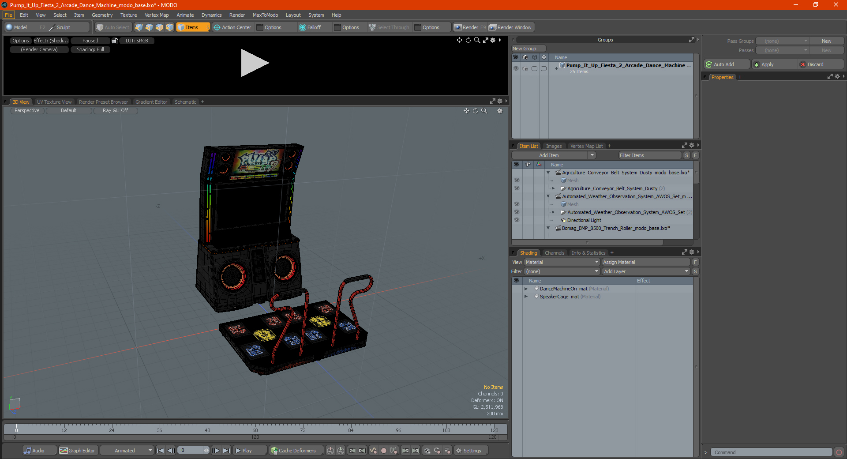The height and width of the screenshot is (459, 847).
Task: Click the Action Center tool icon
Action: tap(217, 27)
